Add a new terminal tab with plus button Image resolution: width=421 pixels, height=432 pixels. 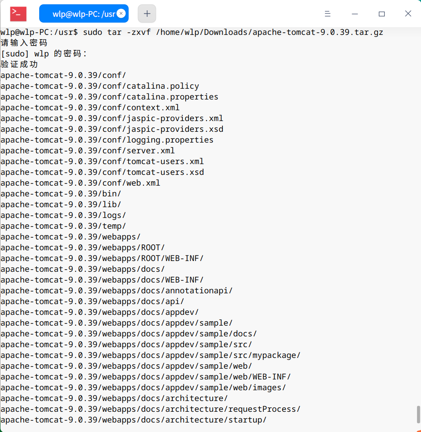(x=147, y=13)
